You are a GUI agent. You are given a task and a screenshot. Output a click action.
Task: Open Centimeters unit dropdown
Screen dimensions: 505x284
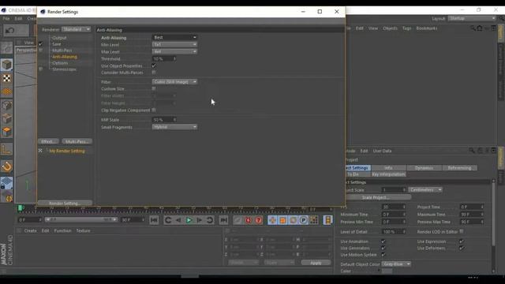click(425, 189)
